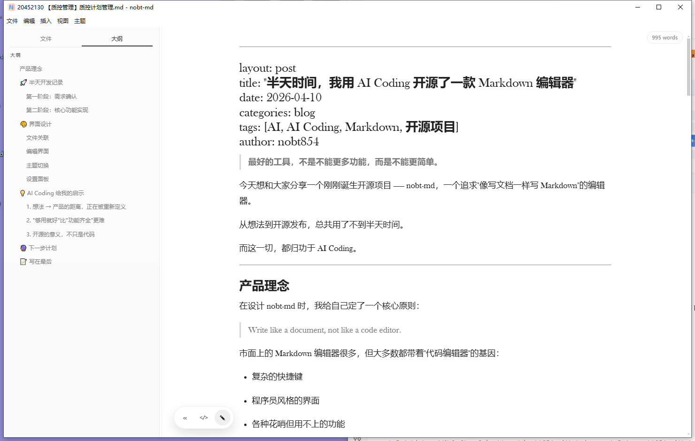Switch to source code view icon

tap(204, 418)
